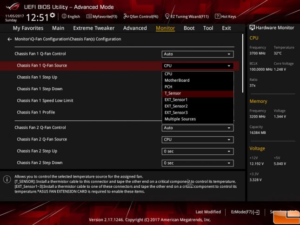300x225 pixels.
Task: Click BCLK value 100.0000 MHz
Action: [x=261, y=69]
